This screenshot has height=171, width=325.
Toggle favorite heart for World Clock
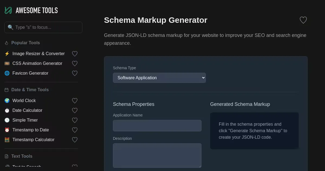[75, 101]
